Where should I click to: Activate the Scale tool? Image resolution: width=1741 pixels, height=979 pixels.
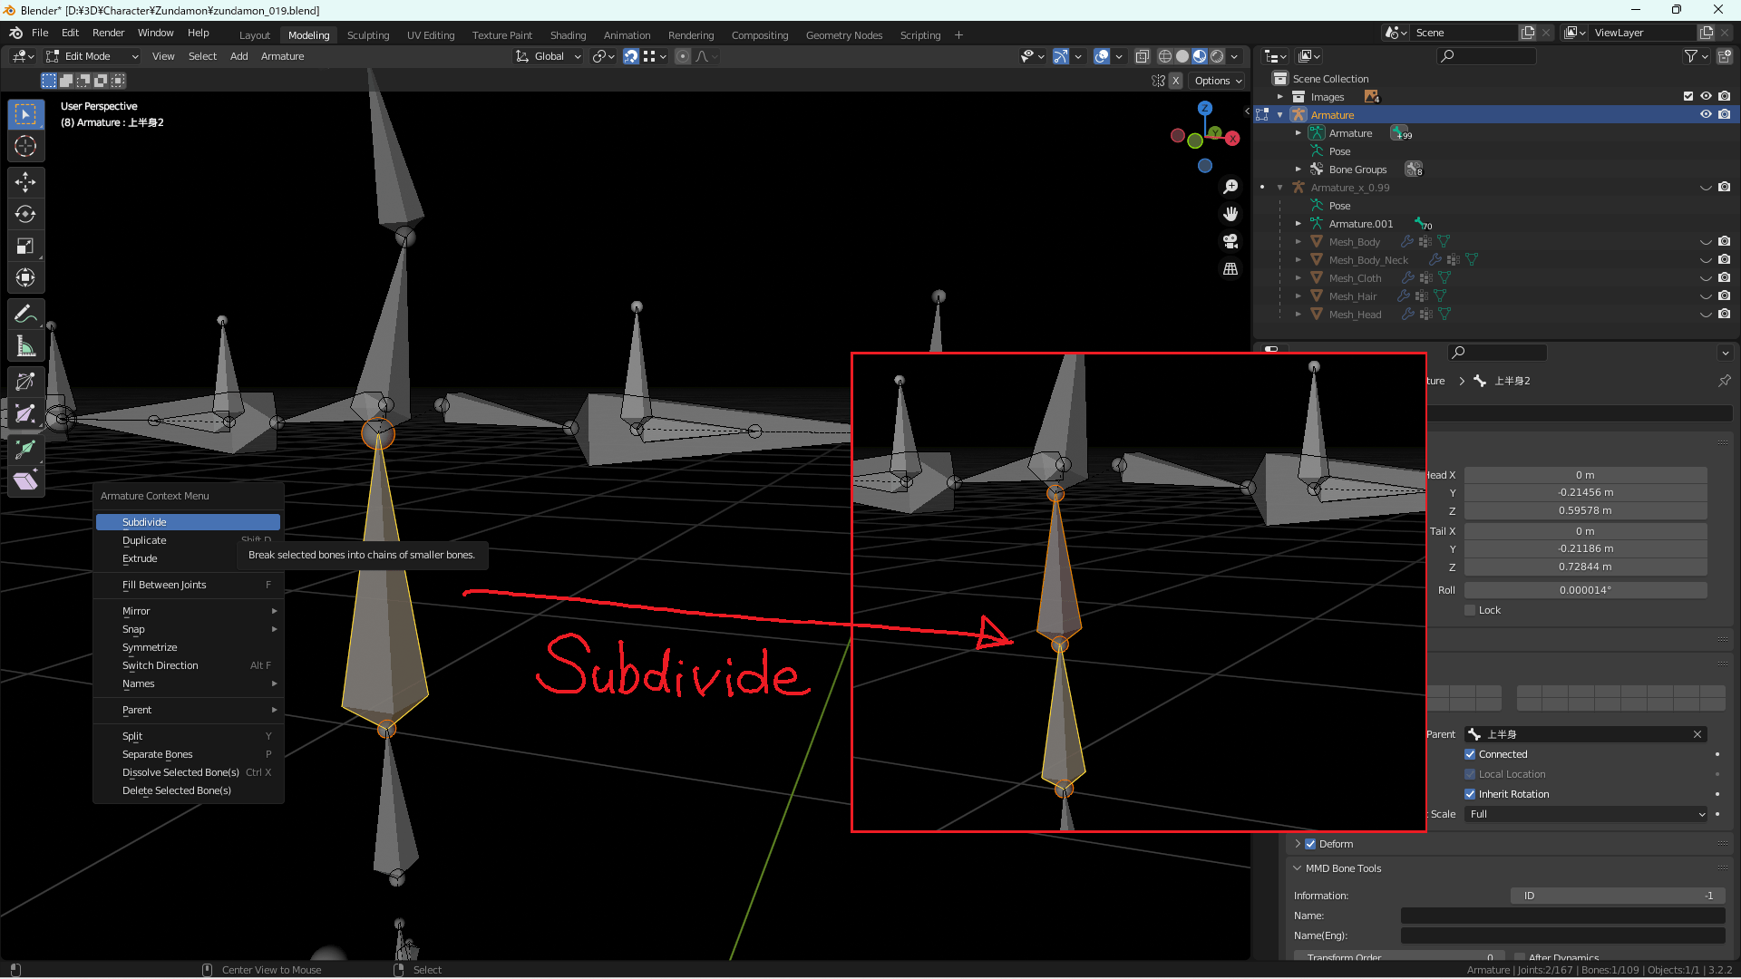(25, 246)
